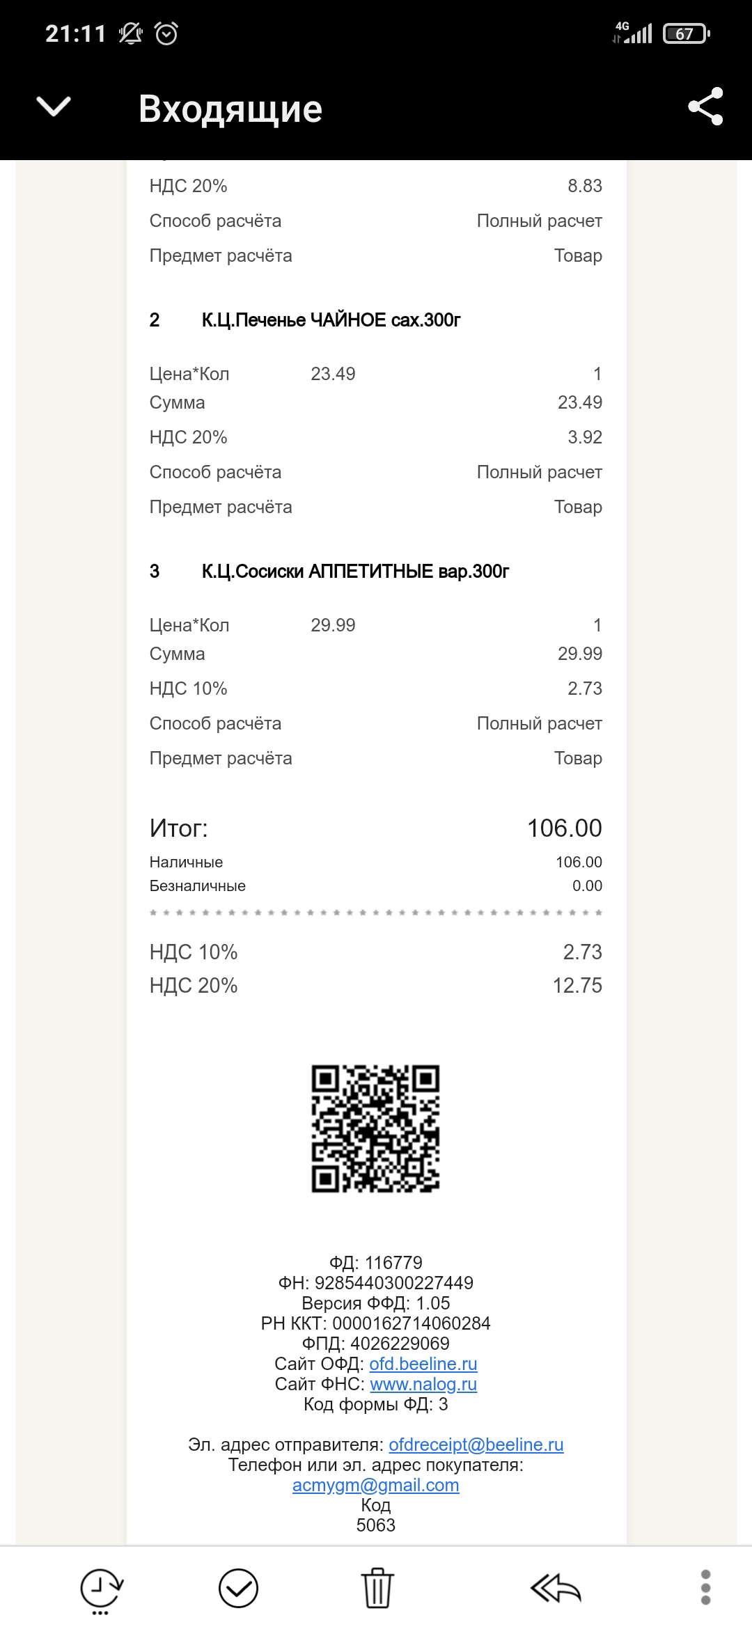Open the ofd.beeline.ru link
This screenshot has height=1629, width=752.
coord(423,1364)
